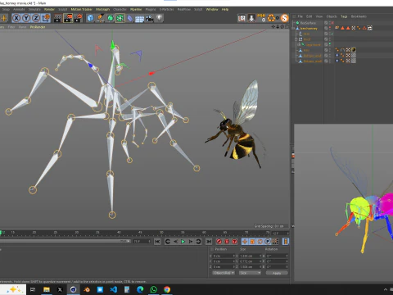Go to previous key button
This screenshot has width=393, height=295.
pos(168,242)
